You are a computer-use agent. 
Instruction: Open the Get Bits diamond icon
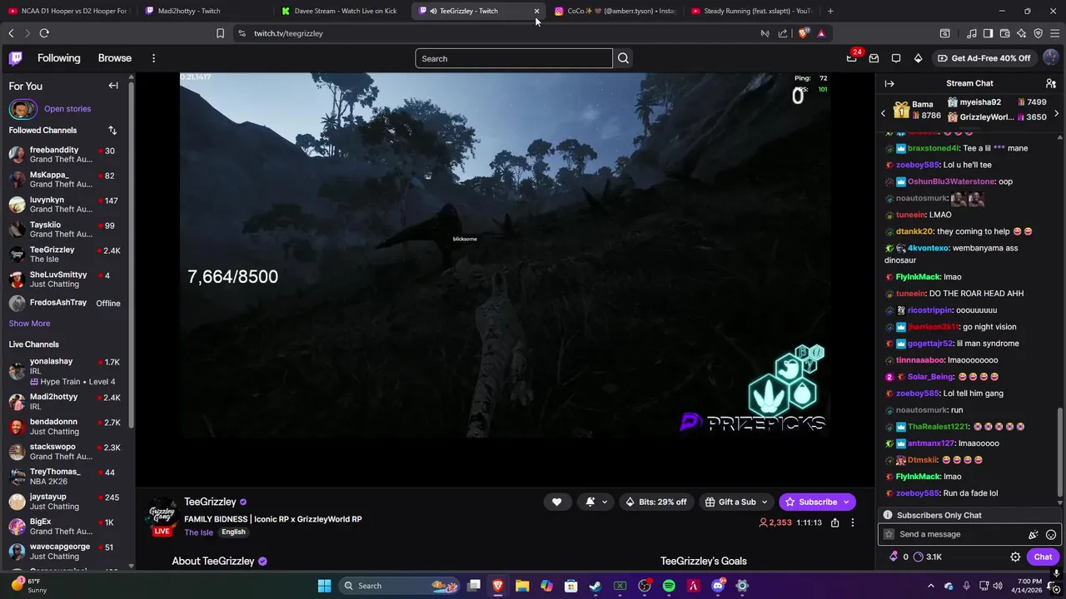click(918, 58)
